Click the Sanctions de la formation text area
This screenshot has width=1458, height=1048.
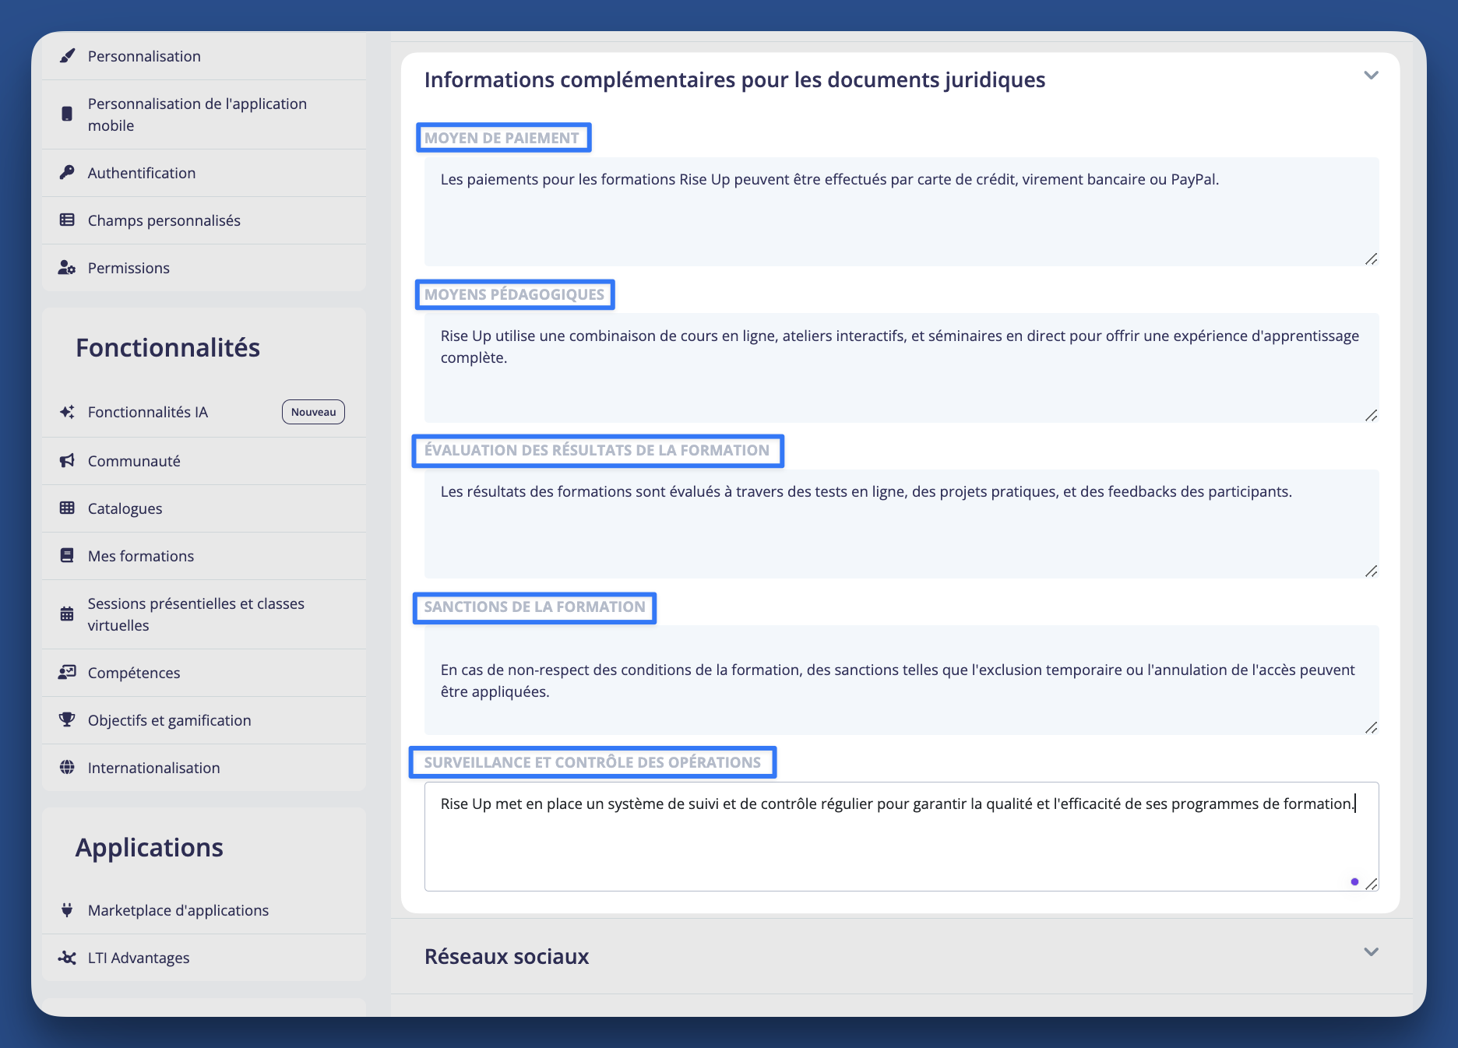click(901, 680)
